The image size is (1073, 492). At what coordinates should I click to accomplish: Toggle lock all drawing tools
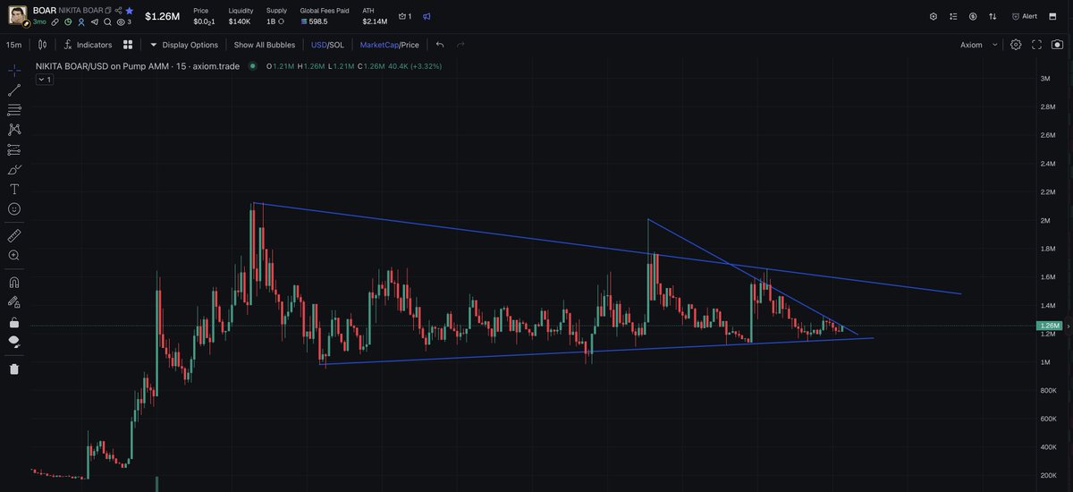(14, 322)
